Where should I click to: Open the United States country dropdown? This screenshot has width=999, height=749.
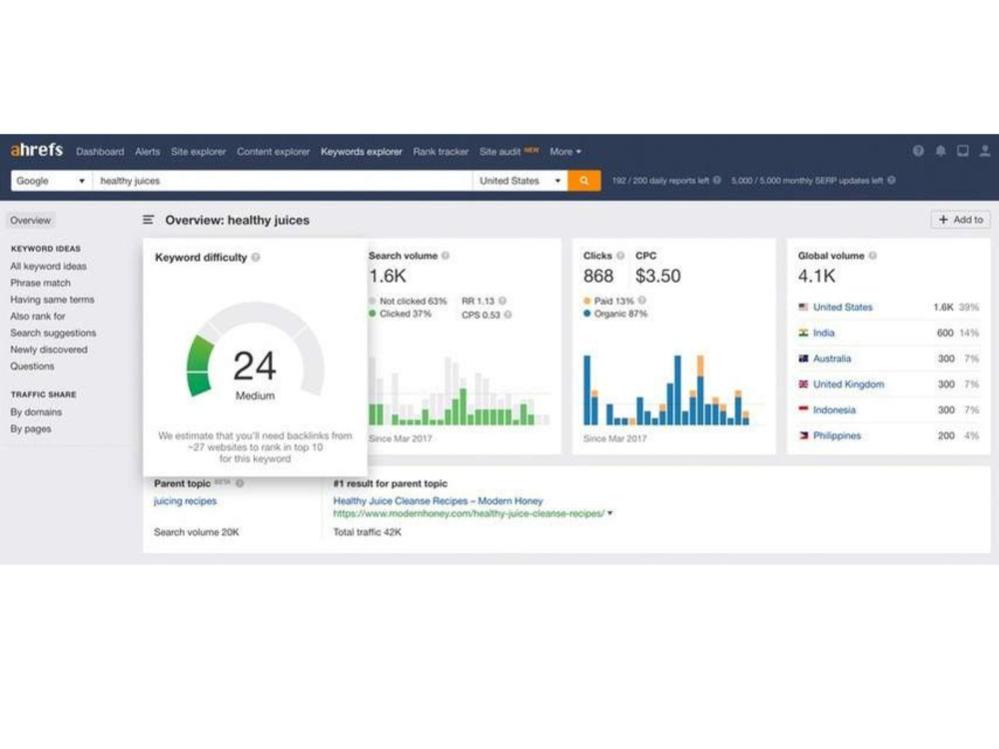tap(519, 181)
